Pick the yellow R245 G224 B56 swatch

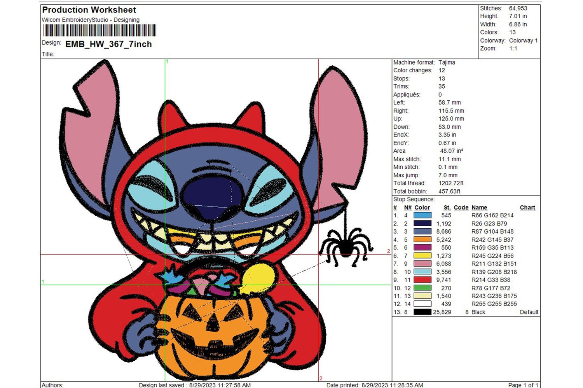point(422,255)
